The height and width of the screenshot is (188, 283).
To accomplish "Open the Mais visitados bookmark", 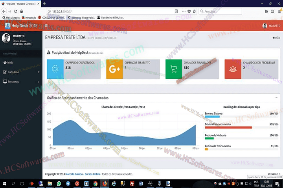I will [11, 18].
